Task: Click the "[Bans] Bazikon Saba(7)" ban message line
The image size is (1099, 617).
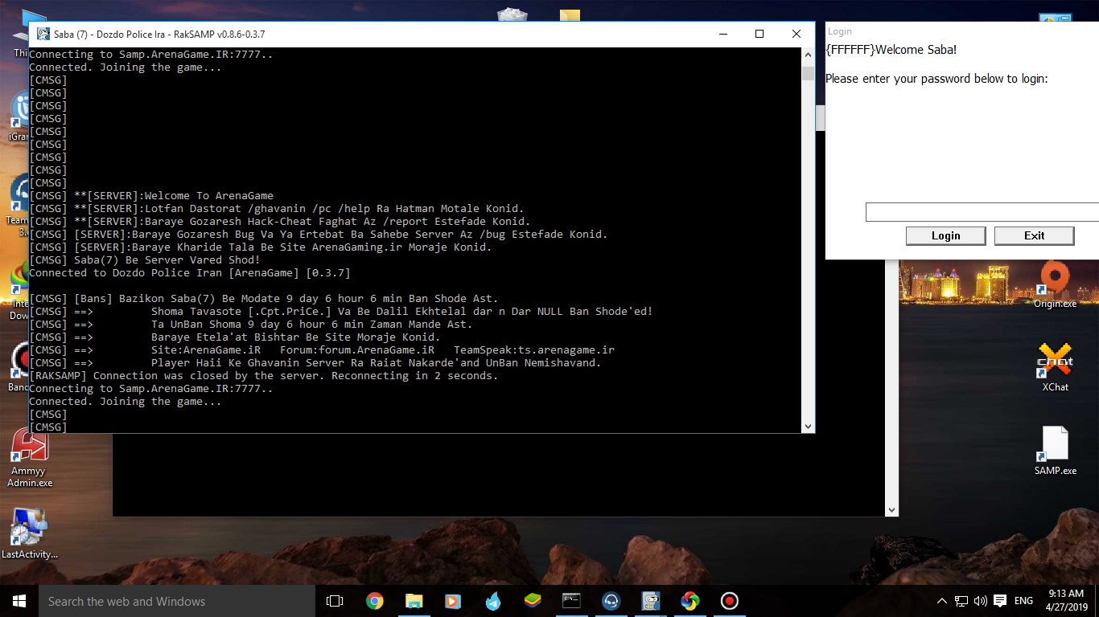Action: click(264, 298)
